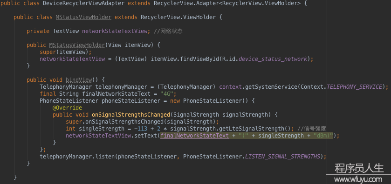
Task: Click the //信号强度 comment
Action: click(x=312, y=129)
